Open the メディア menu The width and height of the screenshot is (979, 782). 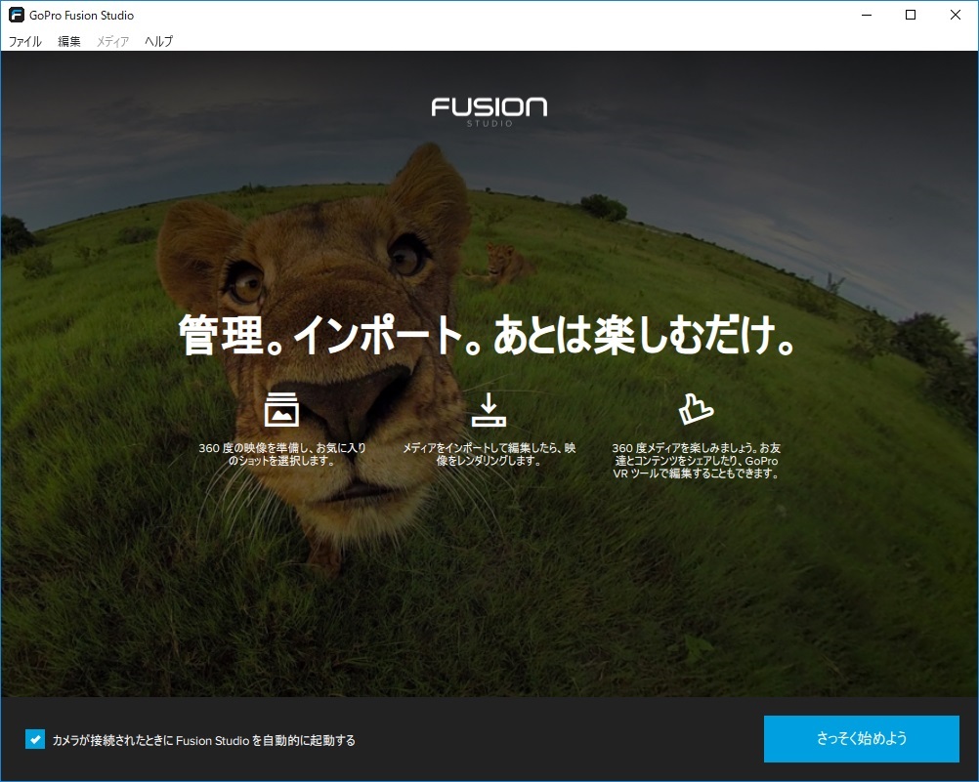pyautogui.click(x=110, y=41)
